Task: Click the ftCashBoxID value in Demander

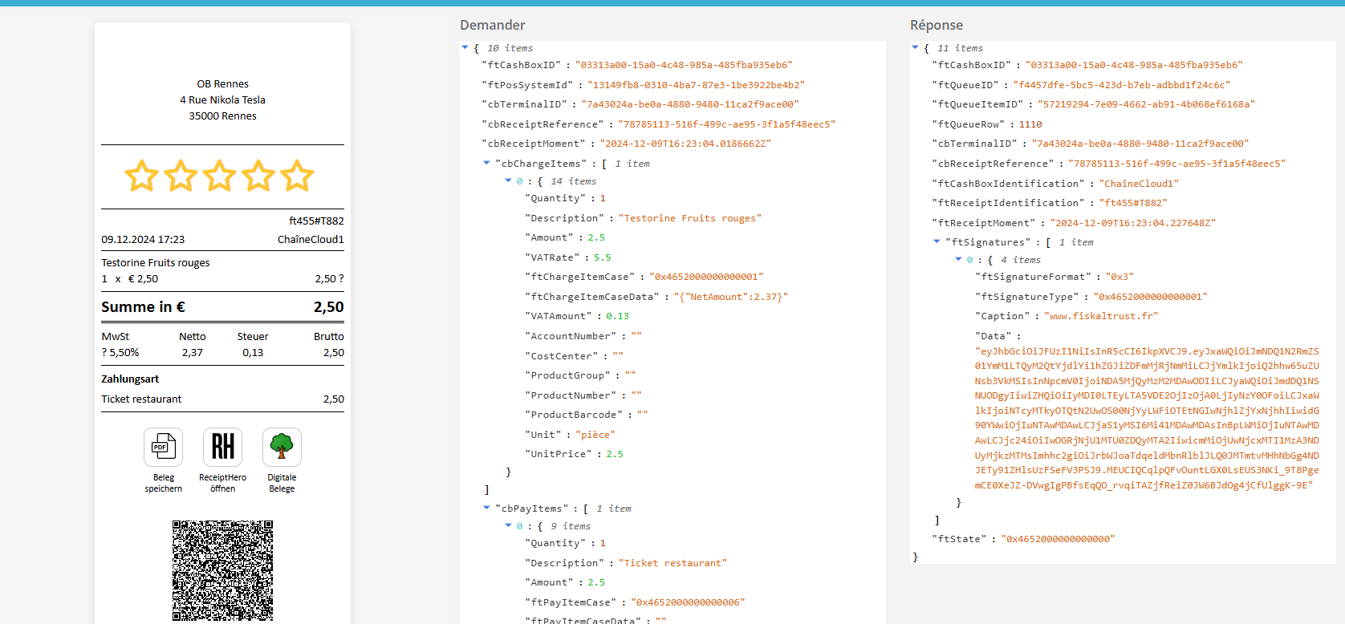Action: tap(685, 65)
